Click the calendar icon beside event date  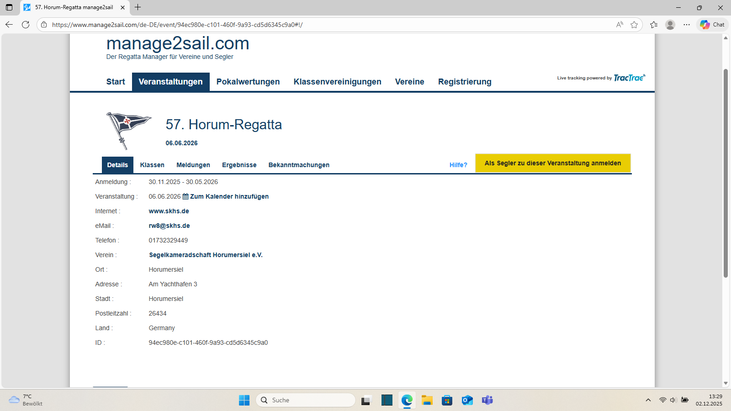point(185,196)
